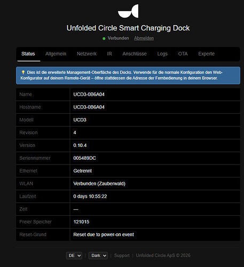The image size is (244, 267).
Task: Click the Seriennummer label
Action: coord(35,158)
